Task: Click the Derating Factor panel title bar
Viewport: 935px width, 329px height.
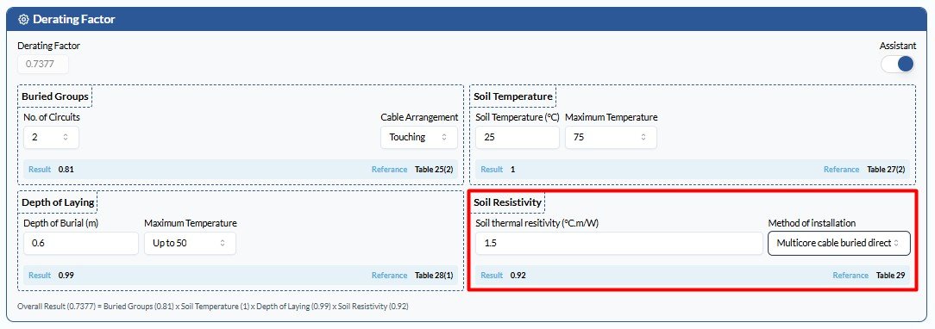Action: [467, 19]
